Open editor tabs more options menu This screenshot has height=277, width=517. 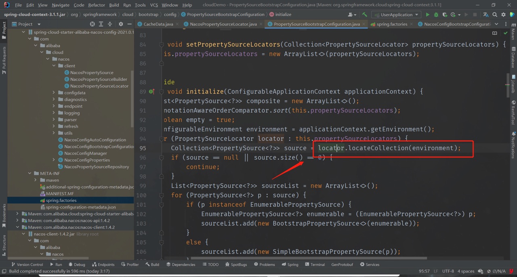(506, 24)
